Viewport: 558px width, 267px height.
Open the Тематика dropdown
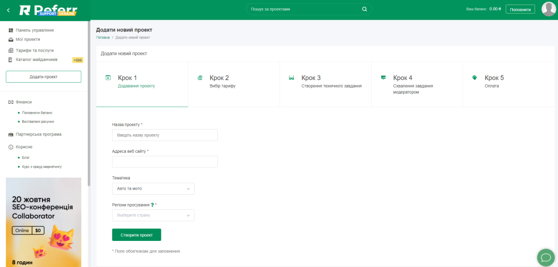[x=153, y=189]
